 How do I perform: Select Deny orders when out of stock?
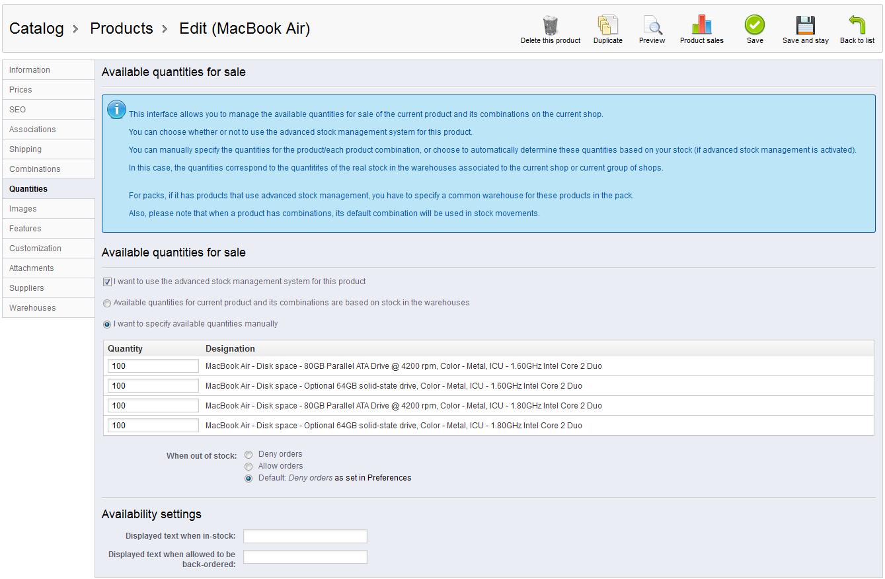(x=249, y=455)
